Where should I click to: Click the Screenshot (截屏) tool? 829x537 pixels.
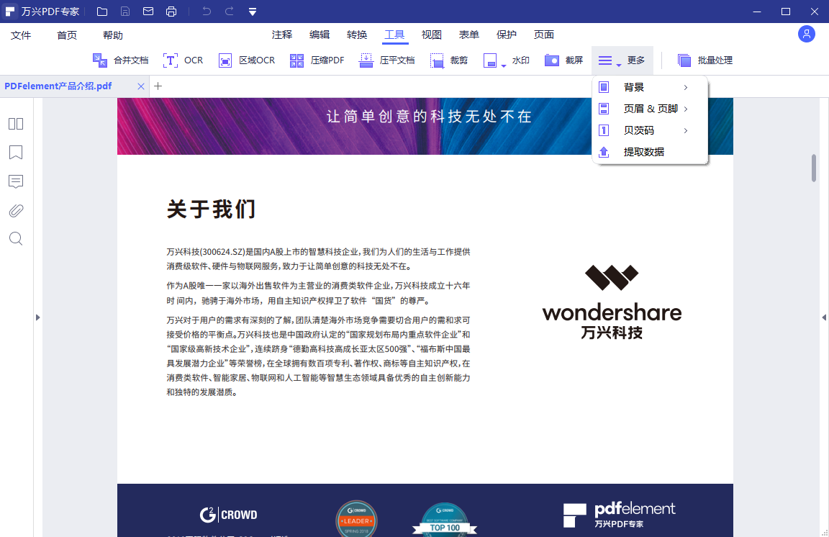(x=552, y=60)
